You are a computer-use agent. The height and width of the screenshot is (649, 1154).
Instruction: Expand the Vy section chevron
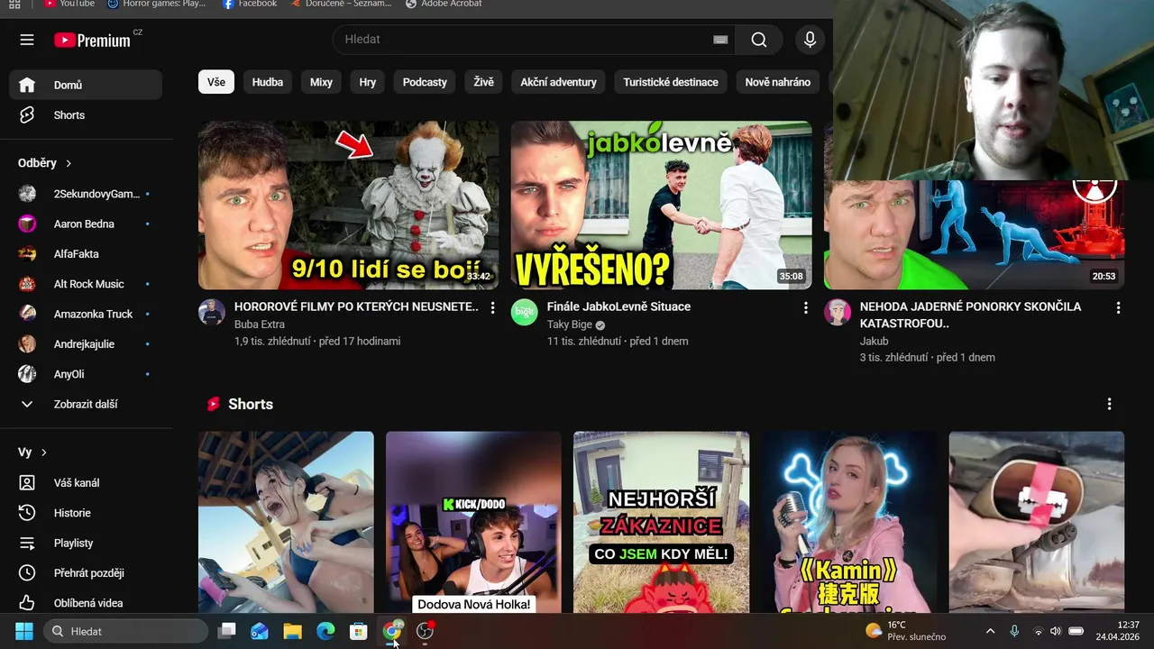coord(43,452)
